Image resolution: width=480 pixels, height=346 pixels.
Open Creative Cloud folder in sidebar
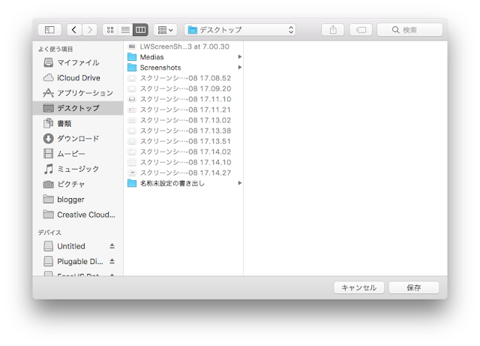point(78,215)
